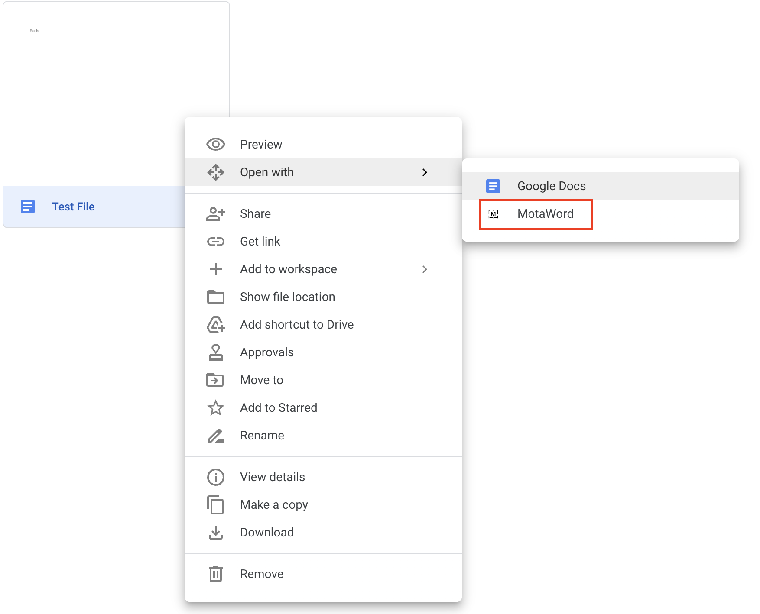Choose Preview from the context menu
Image resolution: width=760 pixels, height=614 pixels.
pos(323,145)
